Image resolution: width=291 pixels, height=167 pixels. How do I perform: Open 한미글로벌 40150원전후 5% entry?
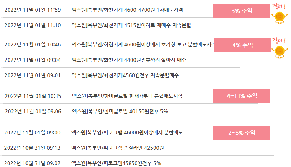click(120, 112)
